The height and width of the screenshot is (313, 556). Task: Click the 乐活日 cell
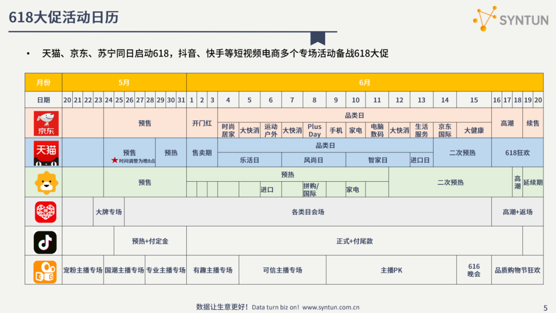250,160
